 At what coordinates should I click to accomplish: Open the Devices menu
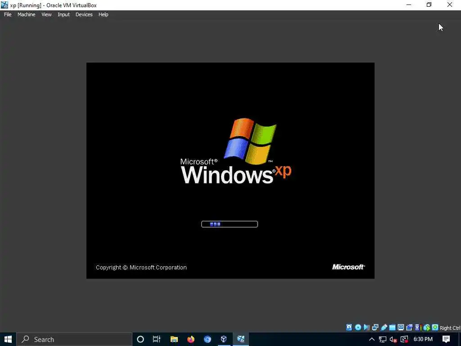pos(84,14)
